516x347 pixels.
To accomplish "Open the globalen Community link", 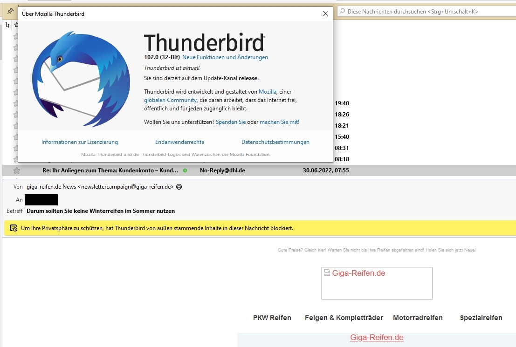I will pyautogui.click(x=171, y=100).
